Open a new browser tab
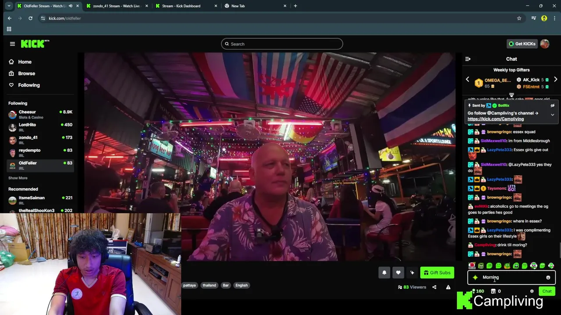The width and height of the screenshot is (561, 315). tap(295, 6)
